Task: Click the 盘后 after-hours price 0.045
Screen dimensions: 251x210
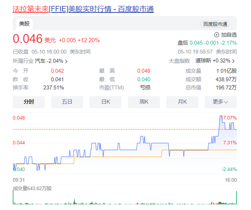Action: pyautogui.click(x=196, y=43)
